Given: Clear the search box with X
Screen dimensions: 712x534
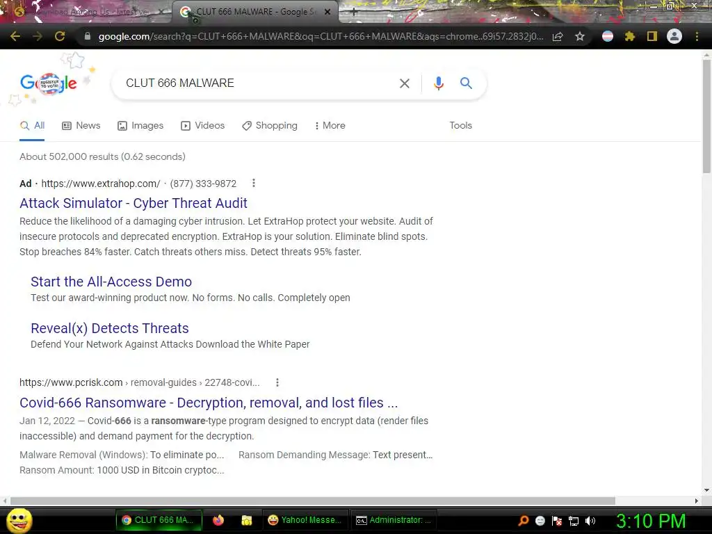Looking at the screenshot, I should coord(404,83).
